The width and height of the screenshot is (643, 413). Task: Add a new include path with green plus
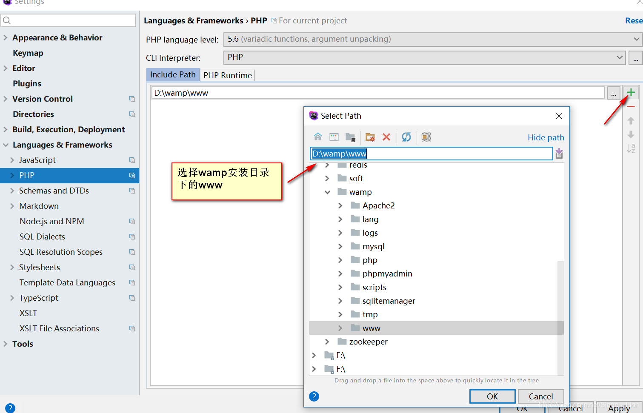[631, 92]
